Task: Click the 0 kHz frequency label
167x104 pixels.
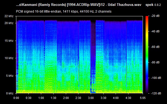Action: 10,93
